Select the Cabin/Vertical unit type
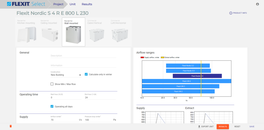 coord(97,32)
